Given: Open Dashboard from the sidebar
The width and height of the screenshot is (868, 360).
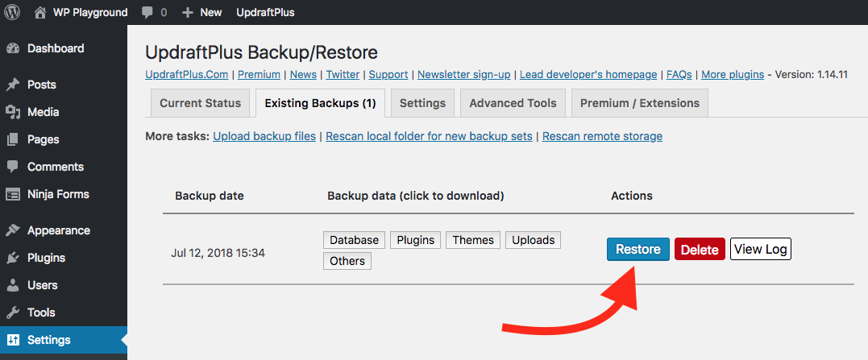Looking at the screenshot, I should point(55,48).
